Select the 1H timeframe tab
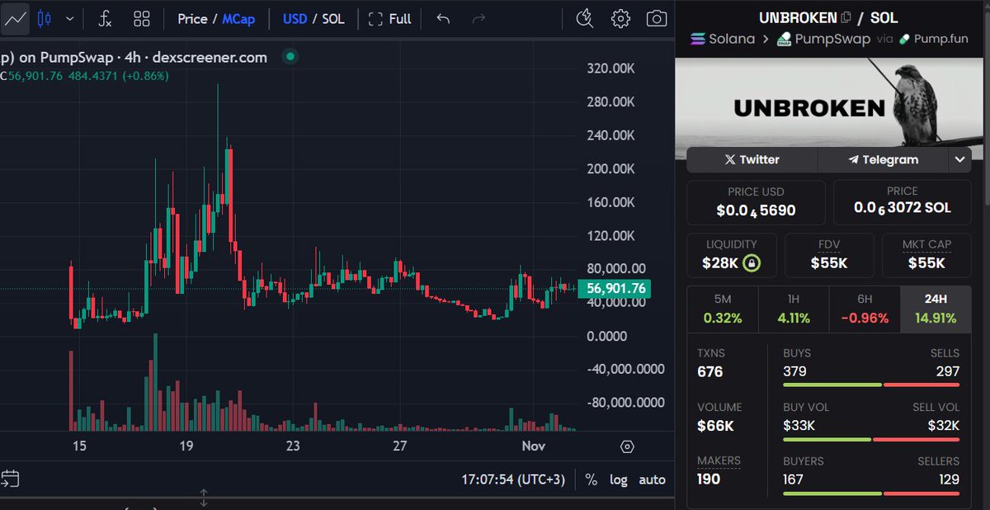This screenshot has width=990, height=510. click(x=793, y=309)
